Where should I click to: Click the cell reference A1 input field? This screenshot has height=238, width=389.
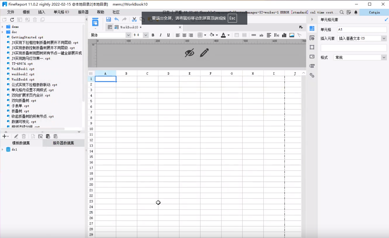pyautogui.click(x=362, y=30)
